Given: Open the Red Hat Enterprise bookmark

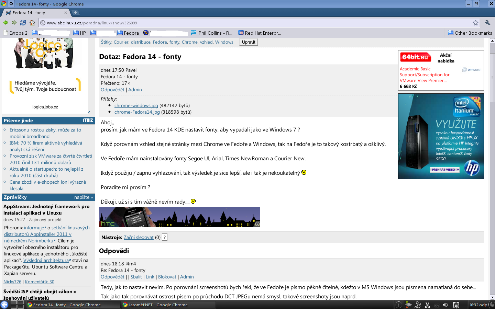Looking at the screenshot, I should (x=260, y=33).
